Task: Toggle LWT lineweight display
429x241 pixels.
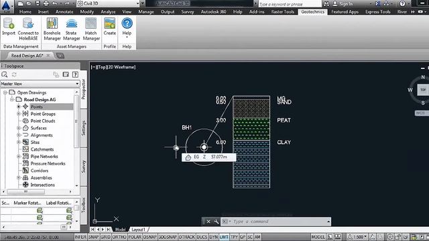Action: tap(224, 237)
